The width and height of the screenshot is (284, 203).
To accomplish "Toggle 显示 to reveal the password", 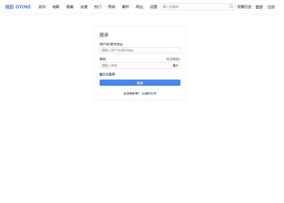I will (175, 65).
